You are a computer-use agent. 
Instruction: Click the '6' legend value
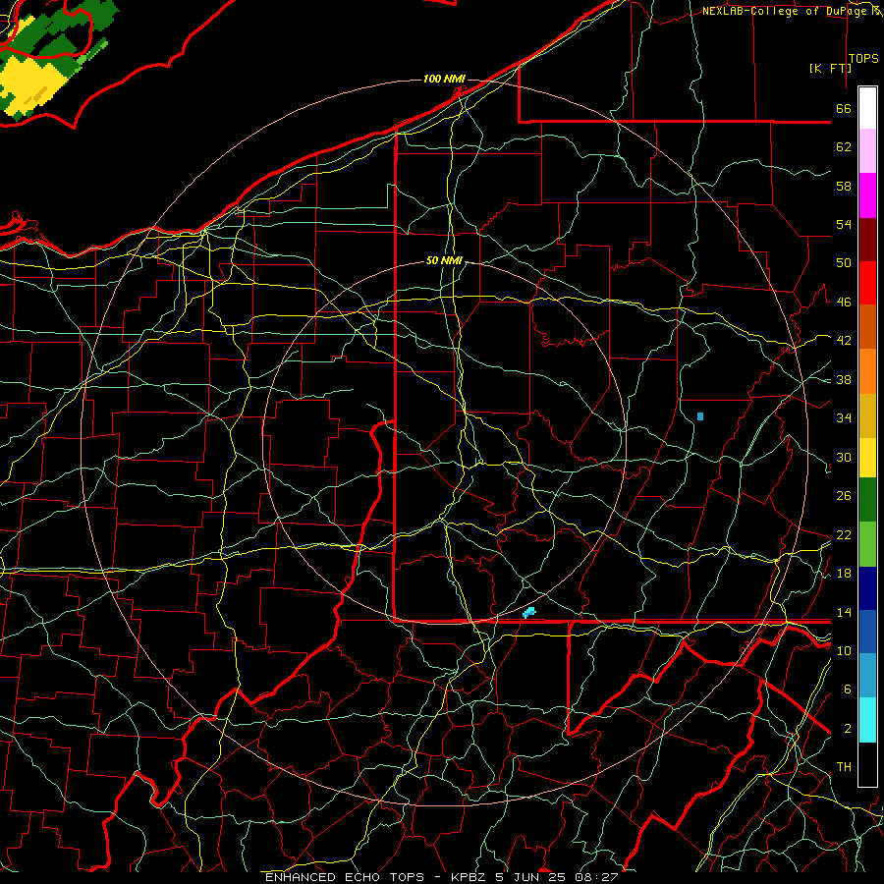coord(848,690)
